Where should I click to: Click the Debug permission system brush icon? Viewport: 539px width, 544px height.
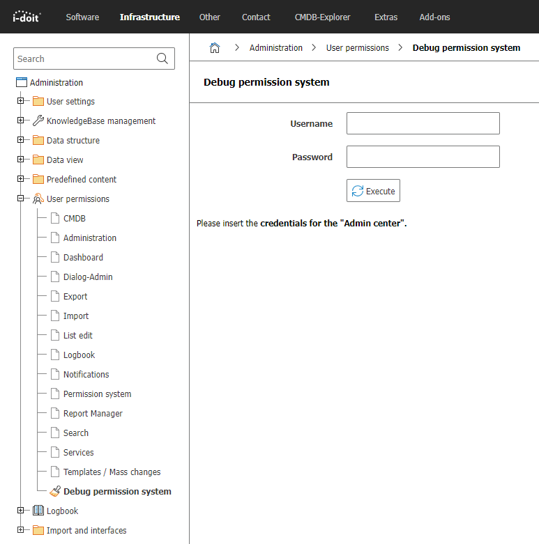point(55,491)
